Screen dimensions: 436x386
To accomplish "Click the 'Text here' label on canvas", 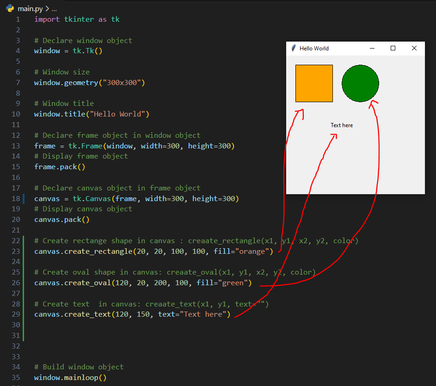I will click(x=342, y=125).
